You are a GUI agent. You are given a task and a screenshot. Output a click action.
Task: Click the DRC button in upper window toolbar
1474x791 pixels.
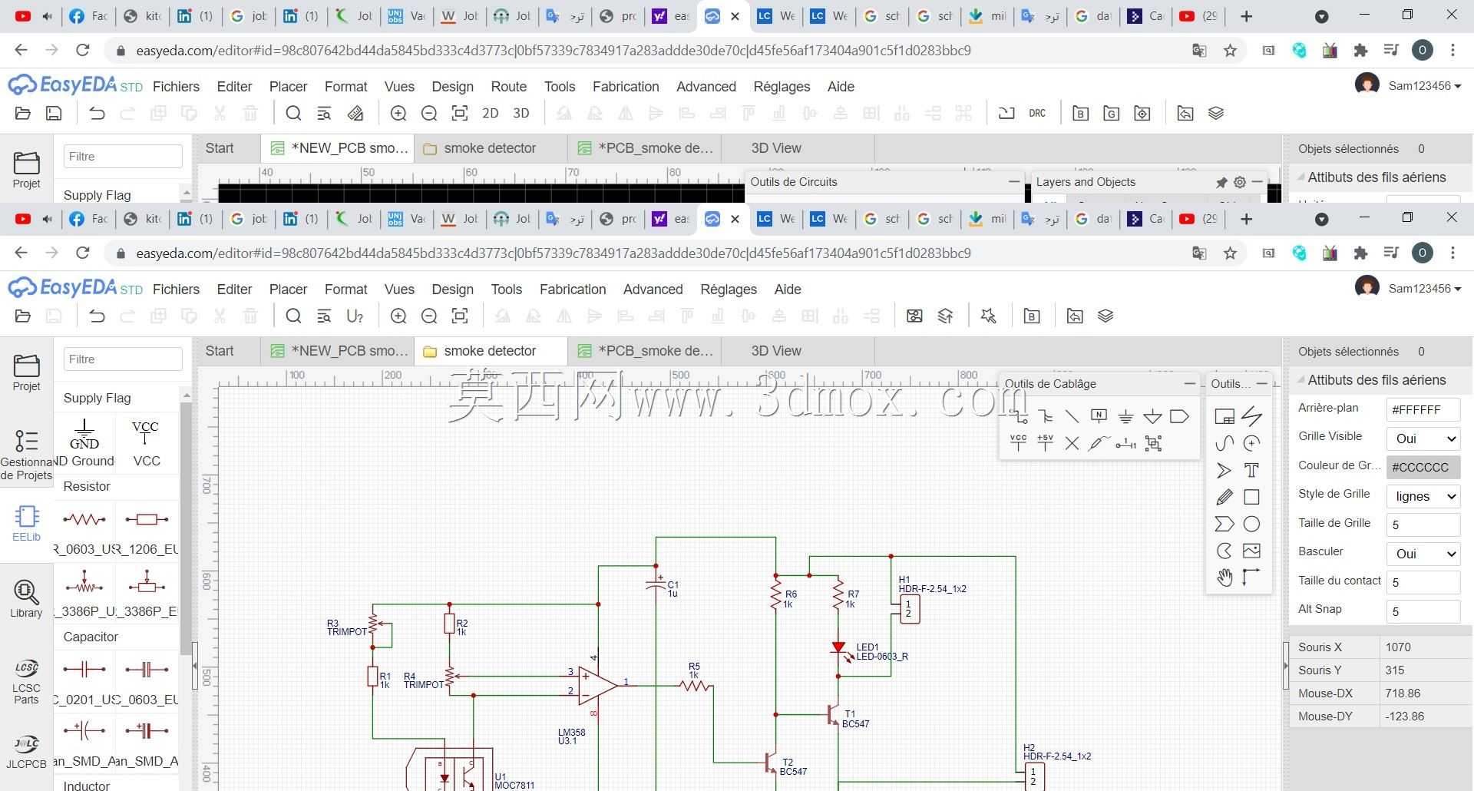(x=1037, y=113)
